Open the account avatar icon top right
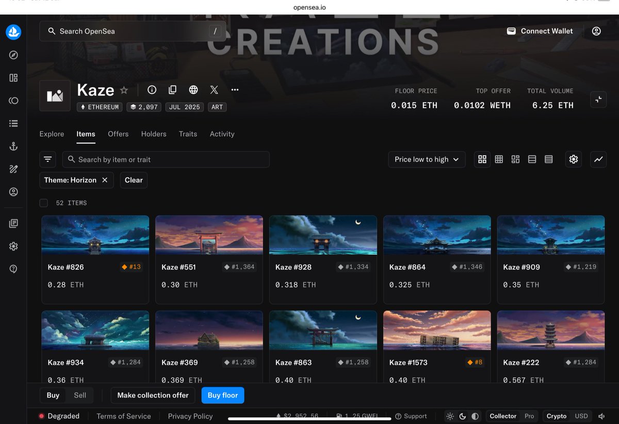Screen dimensions: 619x424 click(x=596, y=31)
